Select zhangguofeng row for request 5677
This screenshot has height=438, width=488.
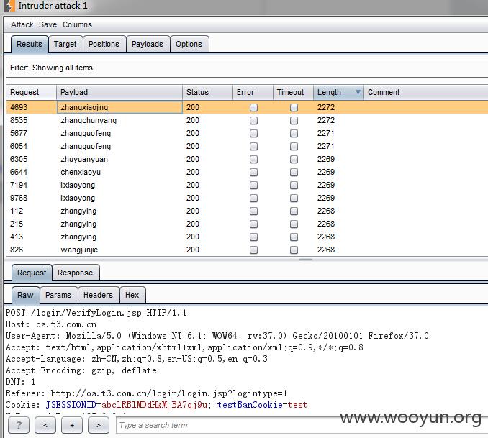247,133
